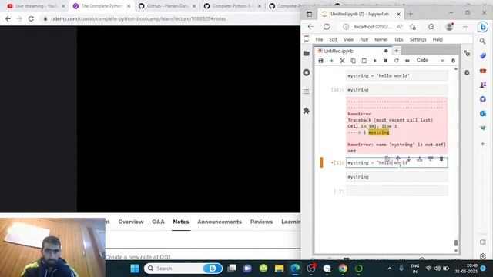The image size is (493, 277).
Task: Delete the active cell with the trash icon
Action: tap(441, 159)
